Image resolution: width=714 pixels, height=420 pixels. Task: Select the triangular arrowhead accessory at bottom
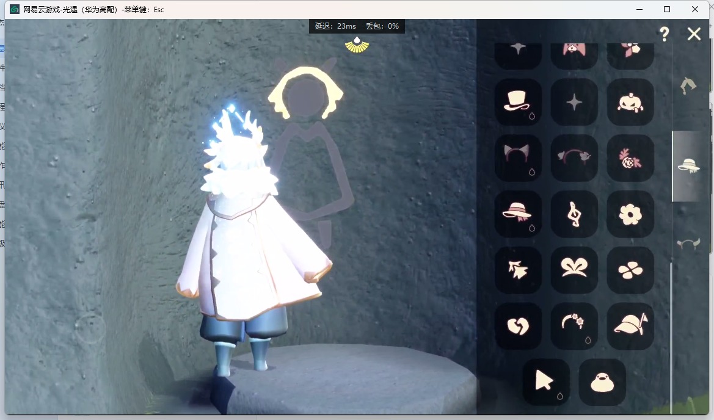pos(546,382)
